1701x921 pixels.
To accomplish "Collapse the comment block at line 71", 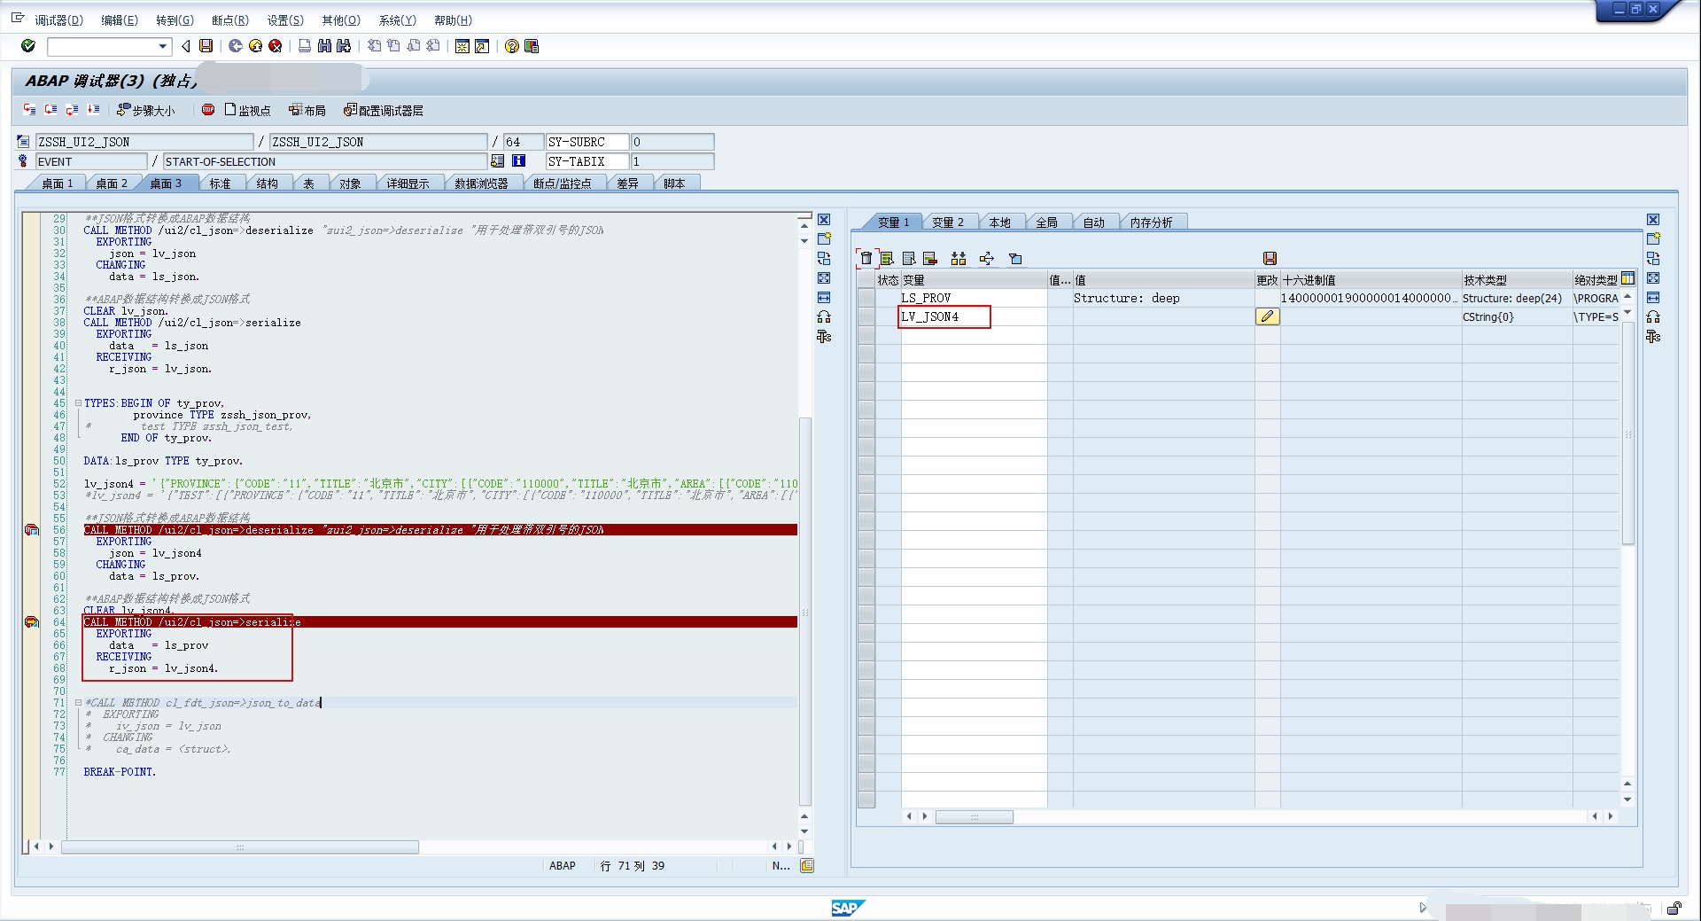I will pos(78,703).
